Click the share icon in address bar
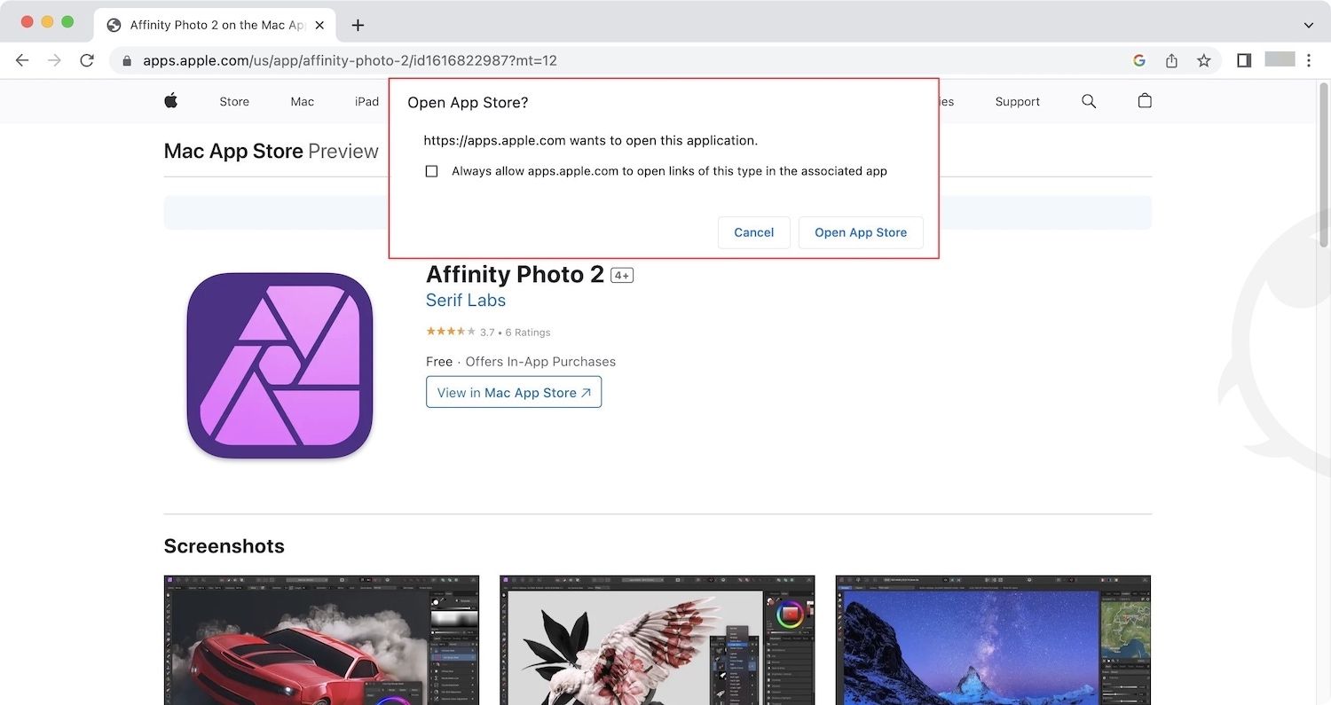The height and width of the screenshot is (705, 1331). point(1171,60)
